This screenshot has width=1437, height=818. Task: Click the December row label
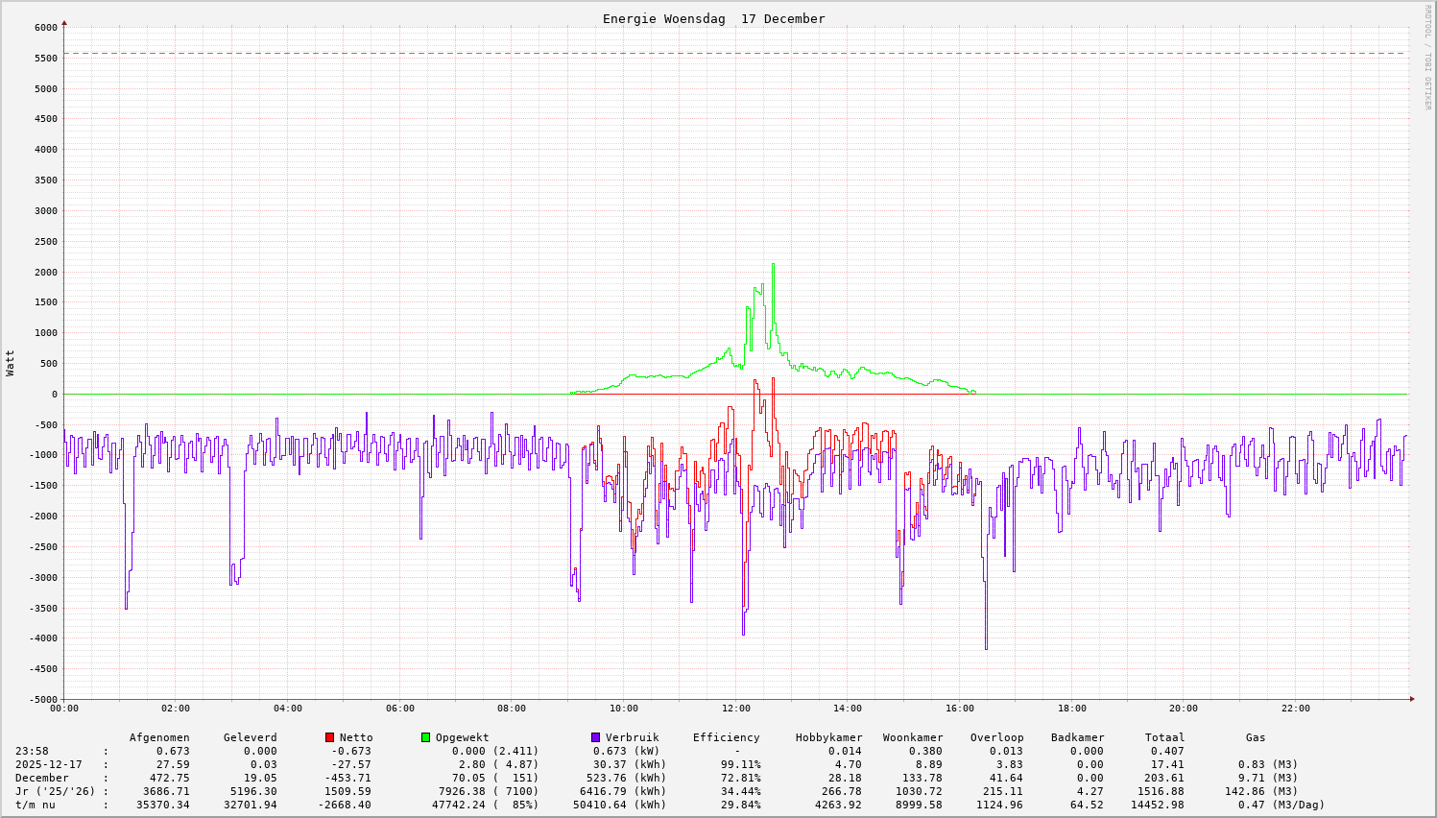(41, 779)
